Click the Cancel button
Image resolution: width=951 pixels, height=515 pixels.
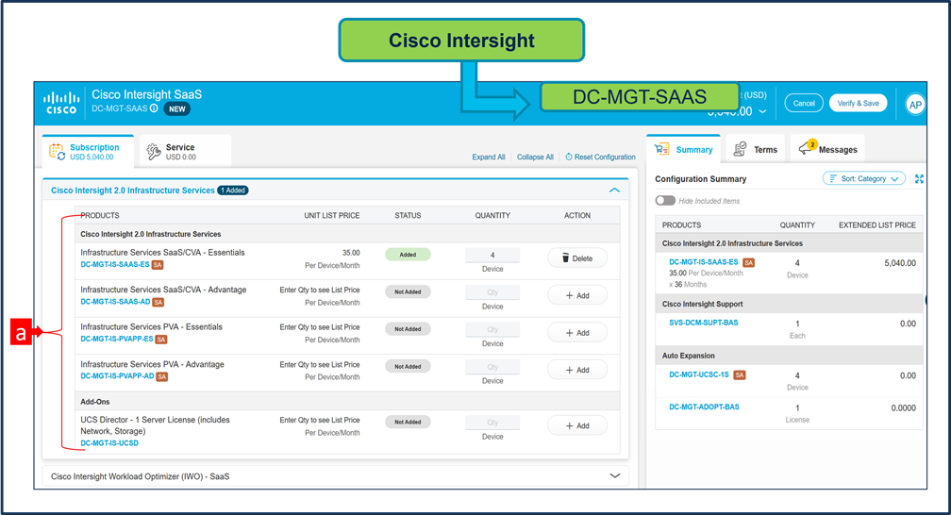[x=804, y=103]
